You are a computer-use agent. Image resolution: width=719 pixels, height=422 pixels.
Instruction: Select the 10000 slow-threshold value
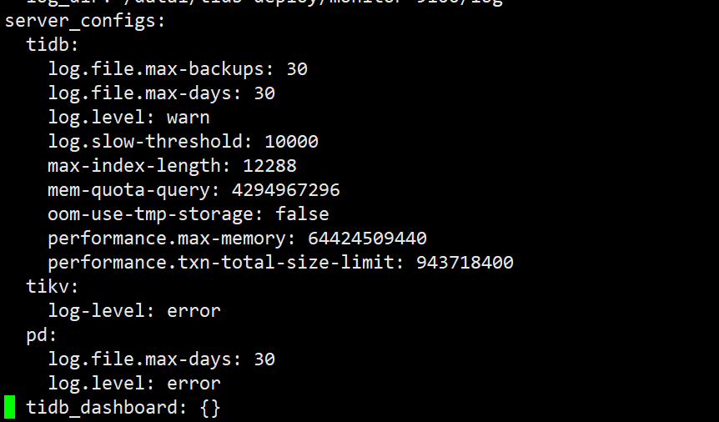[x=291, y=142]
